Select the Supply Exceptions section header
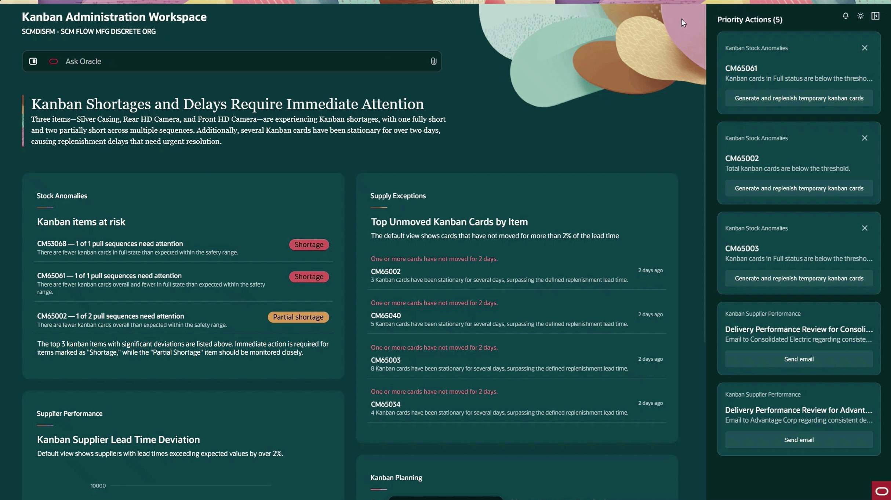This screenshot has height=500, width=891. click(x=398, y=196)
